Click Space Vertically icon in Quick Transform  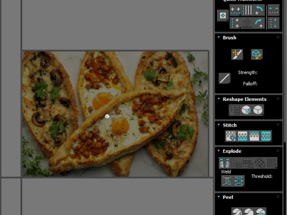[x=273, y=23]
